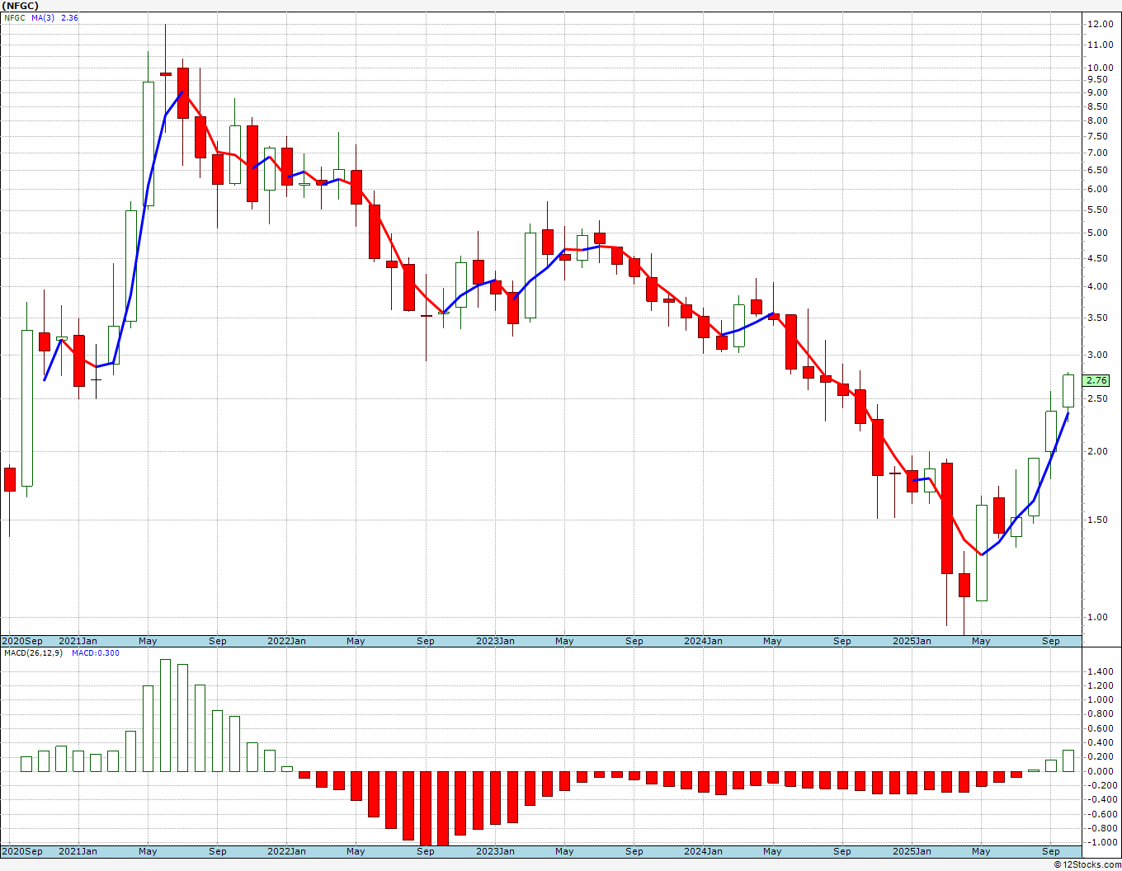Screen dimensions: 1122x871
Task: Click the 8.00 price axis label
Action: point(1097,120)
